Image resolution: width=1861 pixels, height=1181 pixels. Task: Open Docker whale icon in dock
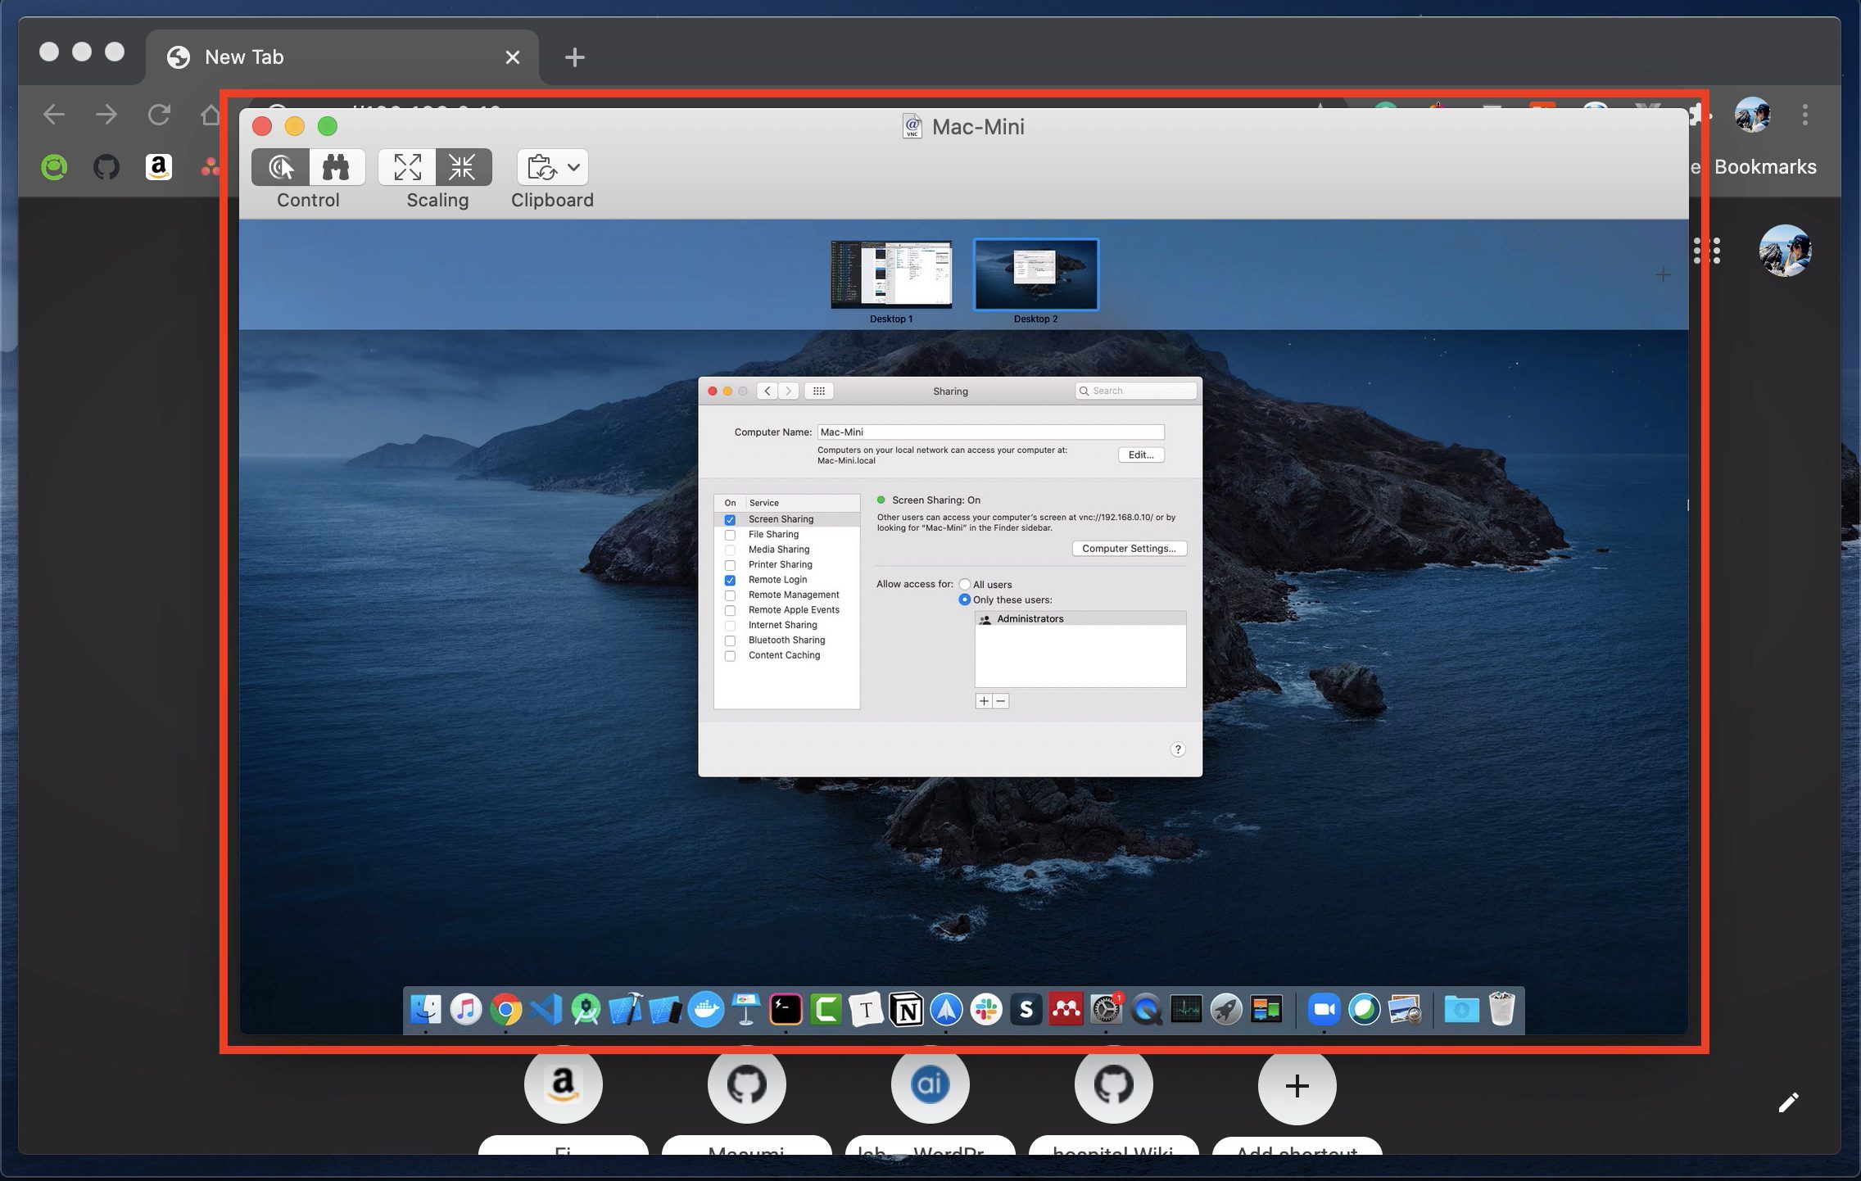[706, 1009]
